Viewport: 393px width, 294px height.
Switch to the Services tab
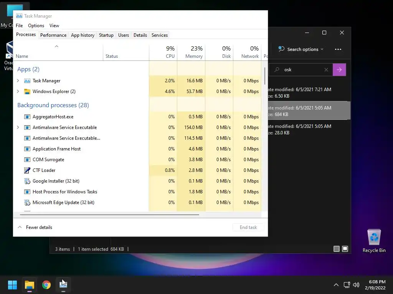click(160, 35)
